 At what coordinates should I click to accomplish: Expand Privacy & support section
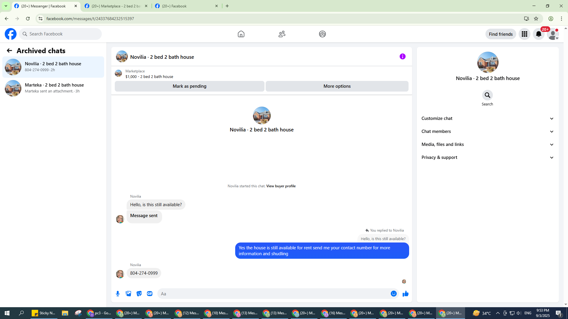pos(488,157)
